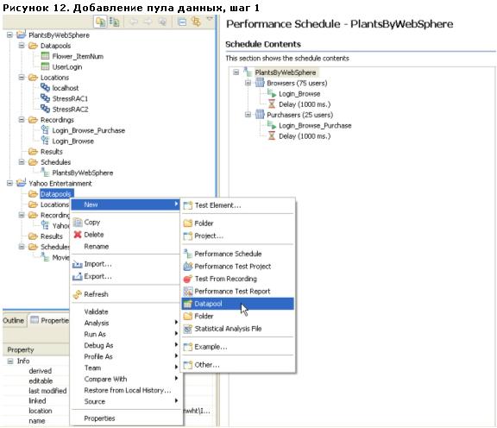Click the second view-mode toolbar icon
Viewport: 497px width, 428px height.
(114, 22)
